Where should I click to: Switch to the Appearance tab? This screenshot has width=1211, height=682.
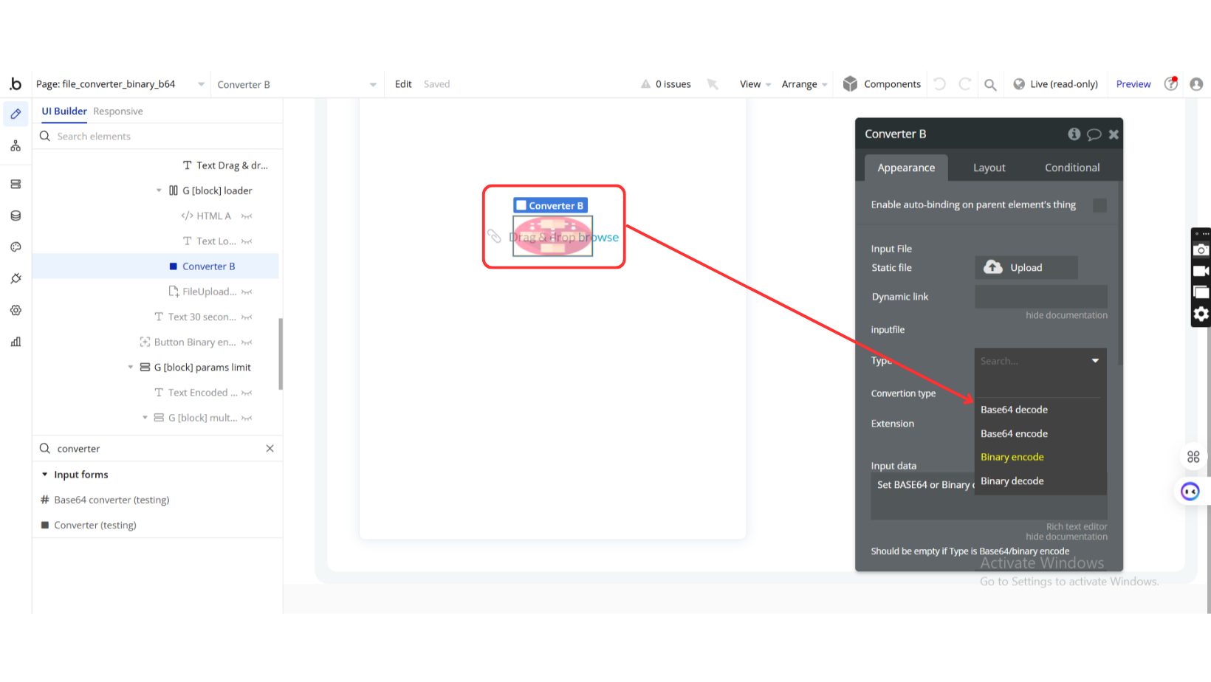coord(906,168)
